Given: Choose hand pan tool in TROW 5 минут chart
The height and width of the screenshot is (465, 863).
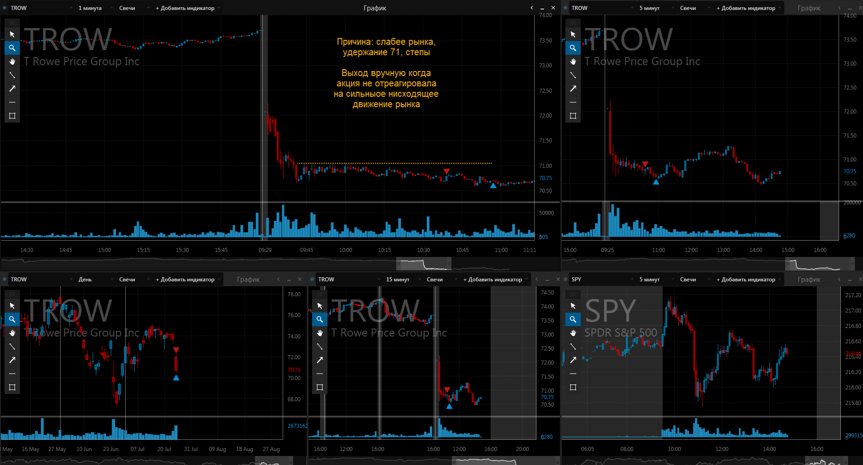Looking at the screenshot, I should 573,62.
